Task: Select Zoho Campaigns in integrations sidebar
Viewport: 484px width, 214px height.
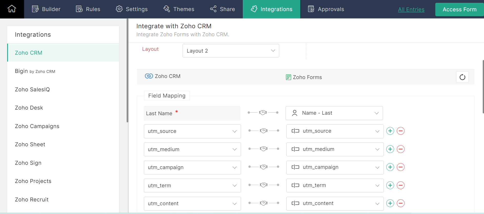Action: tap(37, 126)
